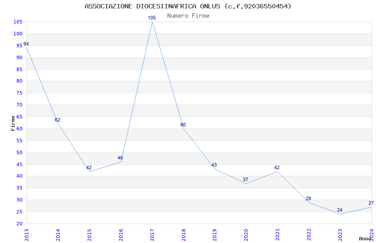Click the 2015 year tick label
This screenshot has width=376, height=243.
pos(89,235)
